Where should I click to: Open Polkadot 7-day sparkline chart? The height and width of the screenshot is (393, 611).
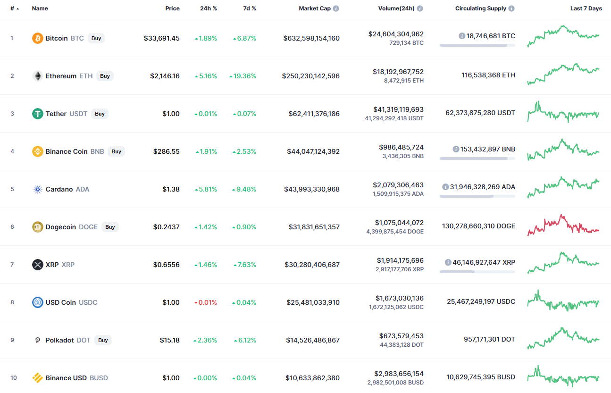click(563, 338)
